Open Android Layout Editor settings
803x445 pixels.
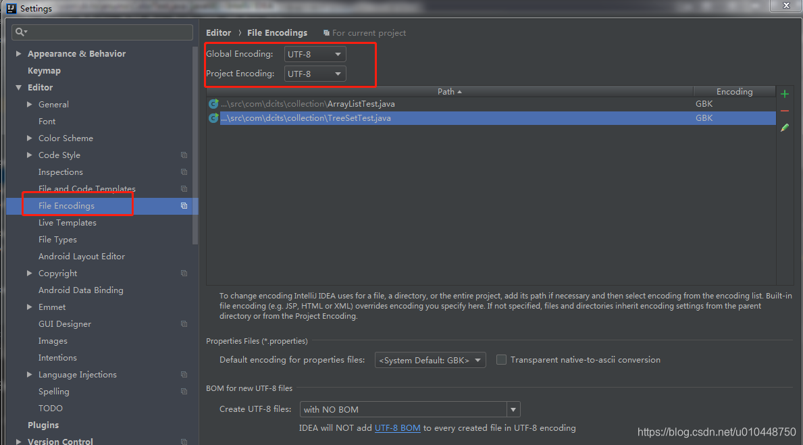(82, 257)
